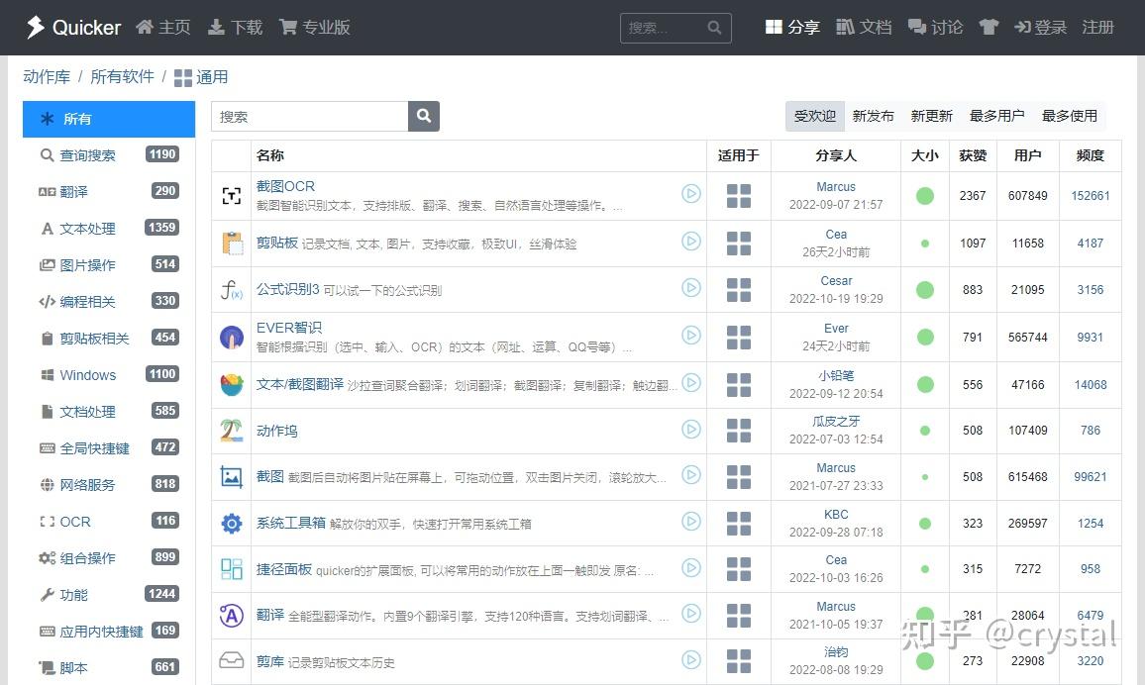Click the 截图 picture row icon

click(232, 477)
